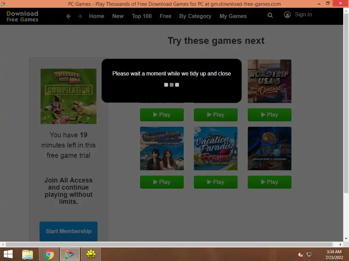This screenshot has height=261, width=349.
Task: Go back using the left arrow
Action: pyautogui.click(x=69, y=16)
